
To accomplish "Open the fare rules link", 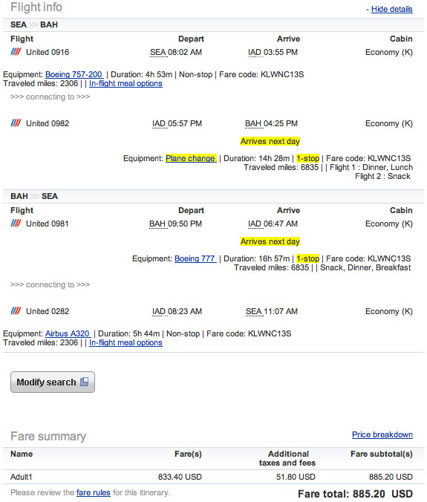I will point(93,492).
